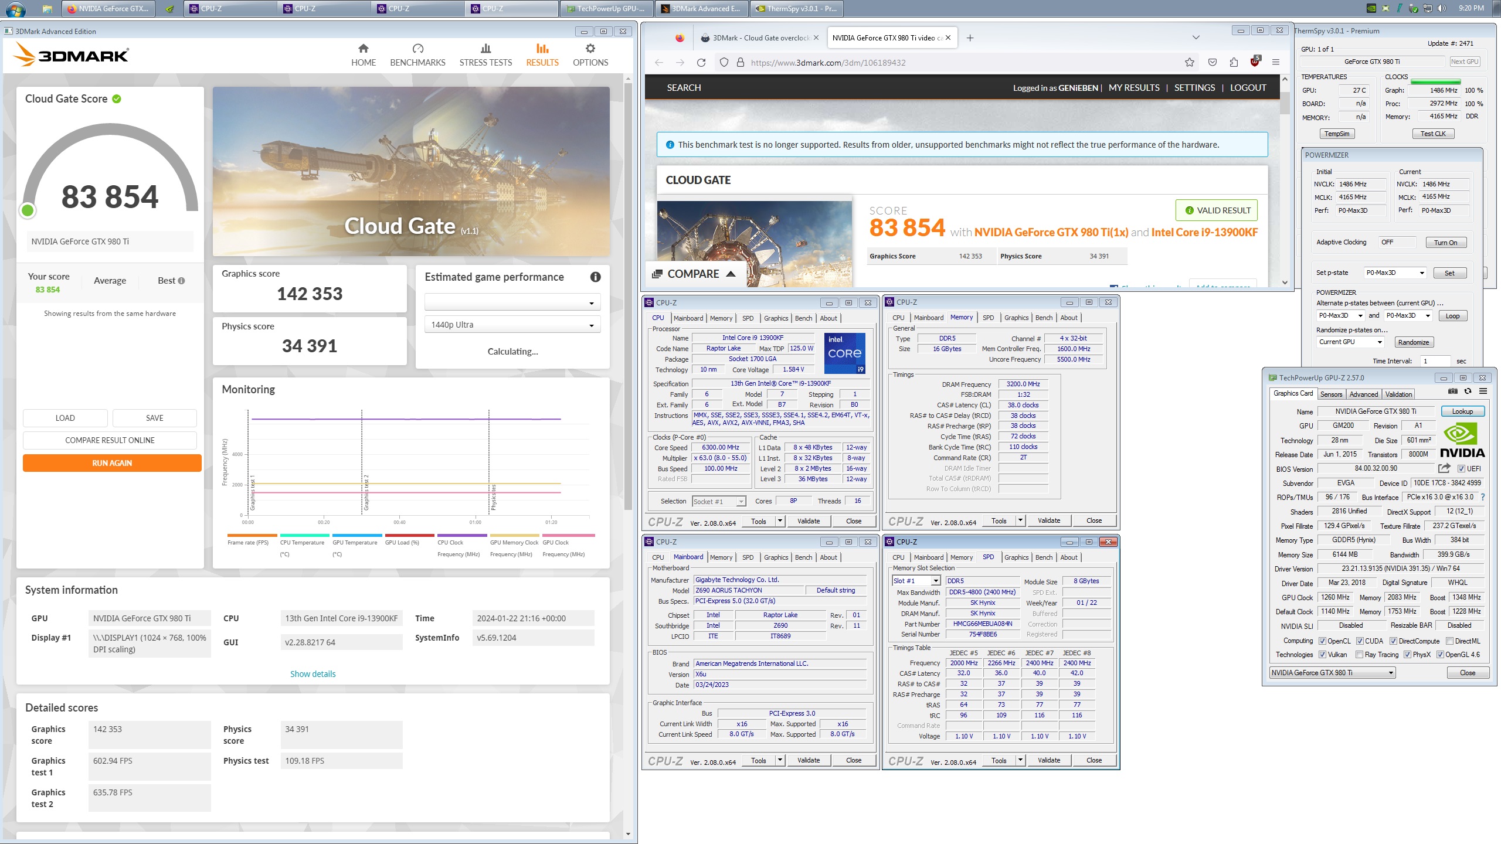The height and width of the screenshot is (844, 1501).
Task: Click the orange RUN AGAIN button
Action: 112,463
